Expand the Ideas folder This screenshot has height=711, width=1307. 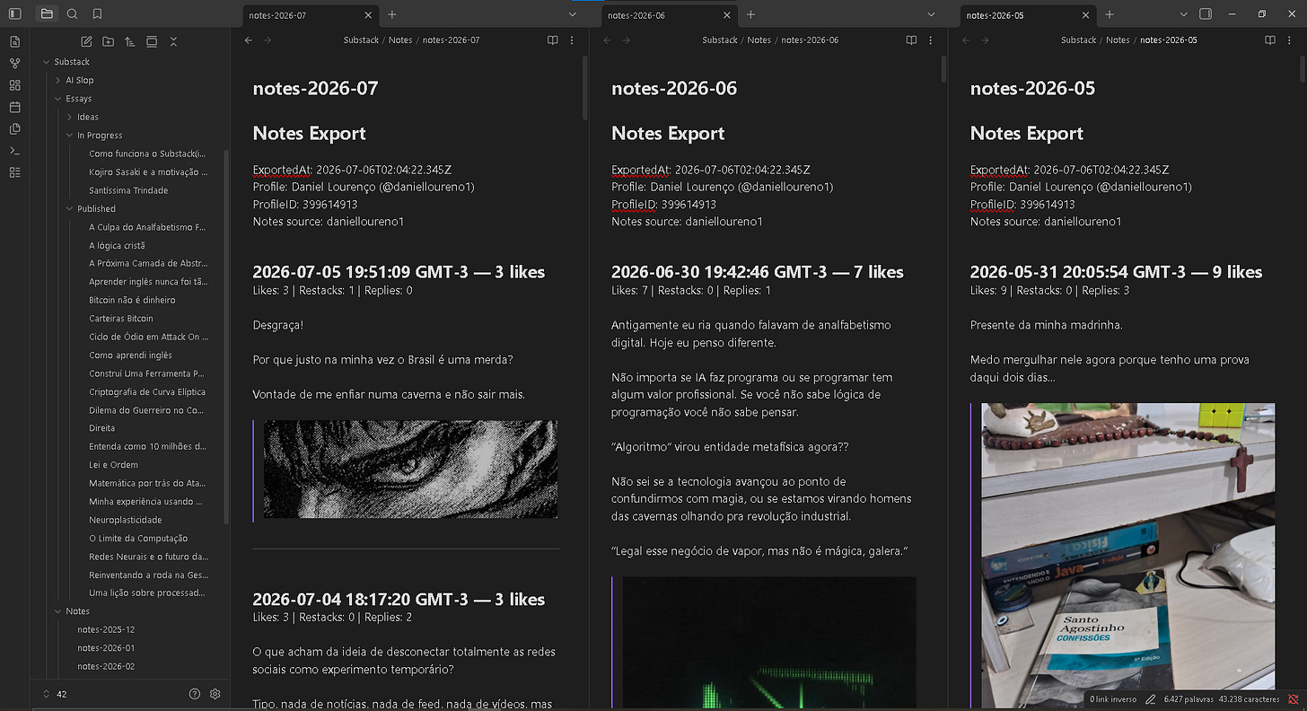(x=69, y=117)
